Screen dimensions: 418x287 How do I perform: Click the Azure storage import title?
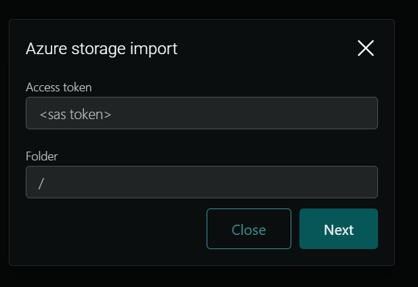click(102, 49)
